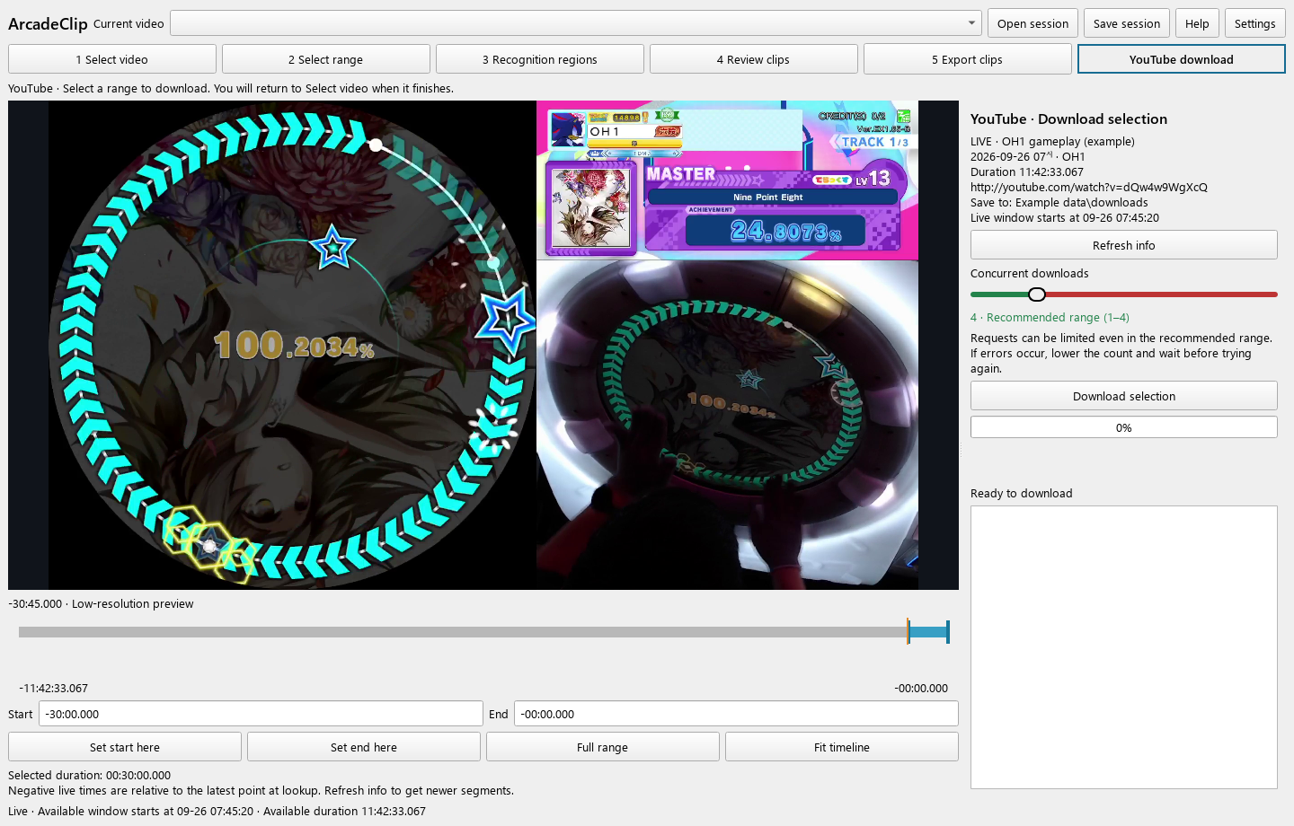Click the Ready to download log area

[1124, 647]
